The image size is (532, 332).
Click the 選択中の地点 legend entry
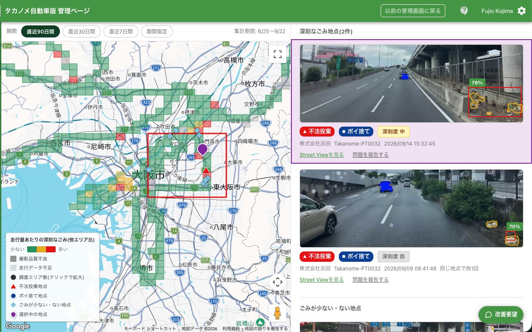[x=29, y=315]
